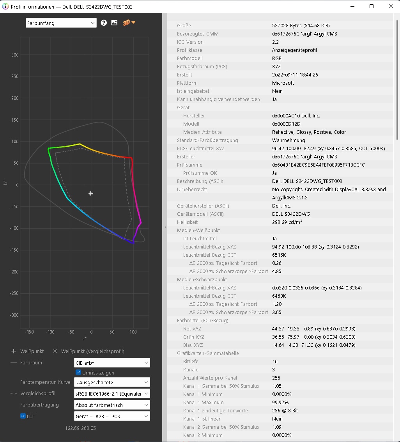400x442 pixels.
Task: Click the Plattform value Microsoft
Action: [283, 83]
